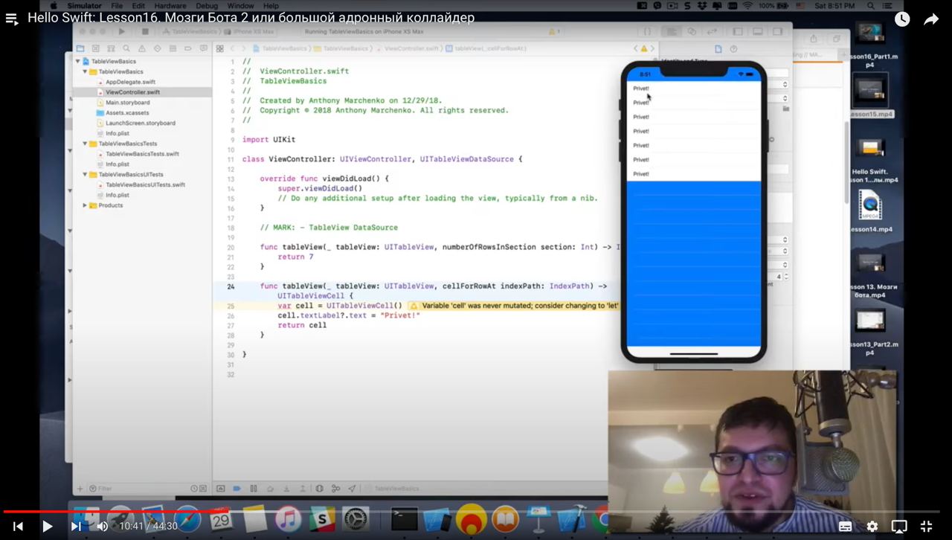Click the Quick Help inspector icon
The height and width of the screenshot is (540, 952).
point(733,49)
